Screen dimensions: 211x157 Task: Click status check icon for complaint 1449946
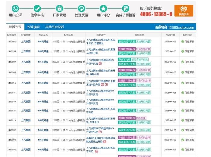tap(183, 93)
